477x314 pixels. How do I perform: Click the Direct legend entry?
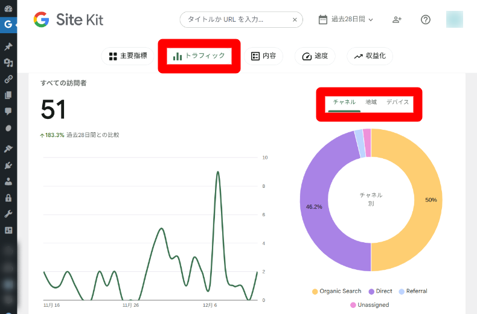[x=380, y=291]
